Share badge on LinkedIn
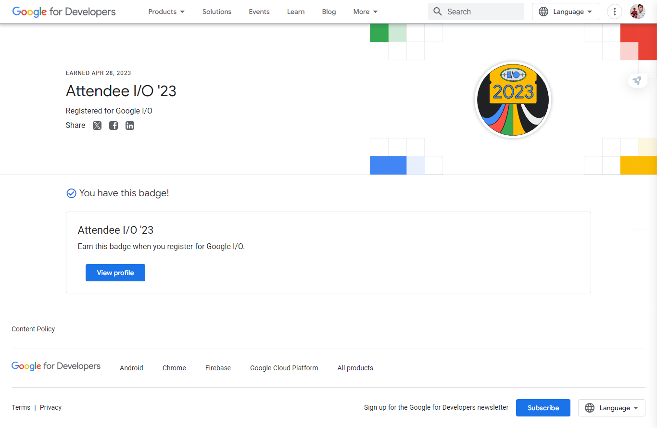This screenshot has width=657, height=428. coord(130,126)
